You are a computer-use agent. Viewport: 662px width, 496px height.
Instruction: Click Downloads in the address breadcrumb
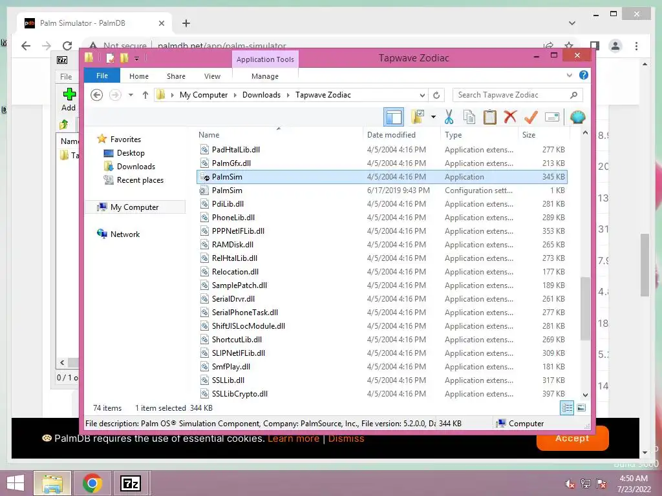click(261, 95)
